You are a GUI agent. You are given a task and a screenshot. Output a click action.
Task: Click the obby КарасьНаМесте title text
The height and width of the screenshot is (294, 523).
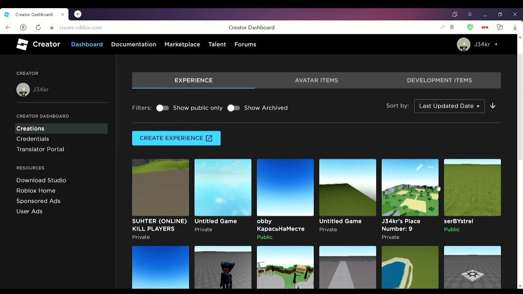pos(281,225)
